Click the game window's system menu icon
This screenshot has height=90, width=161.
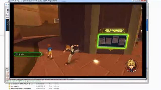[11, 1]
